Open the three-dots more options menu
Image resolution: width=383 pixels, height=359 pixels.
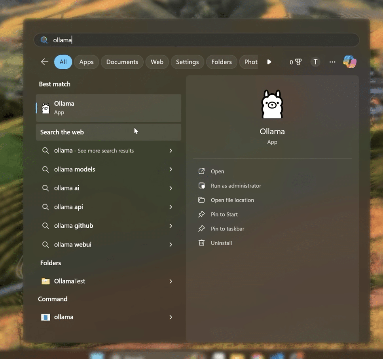click(332, 62)
